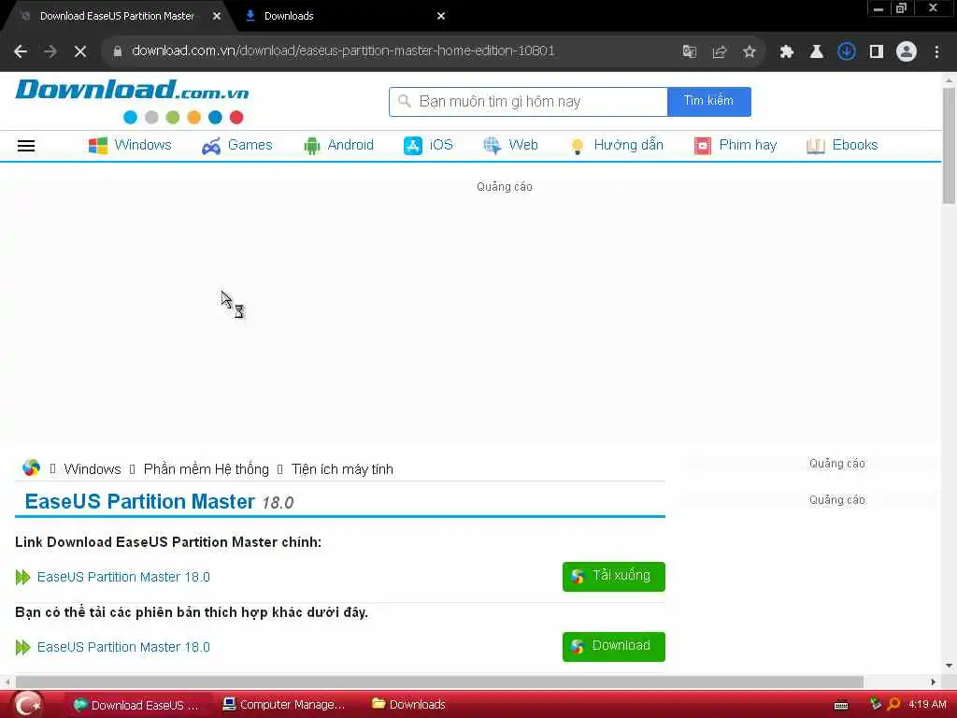Open the Games category
This screenshot has width=957, height=718.
pos(236,145)
